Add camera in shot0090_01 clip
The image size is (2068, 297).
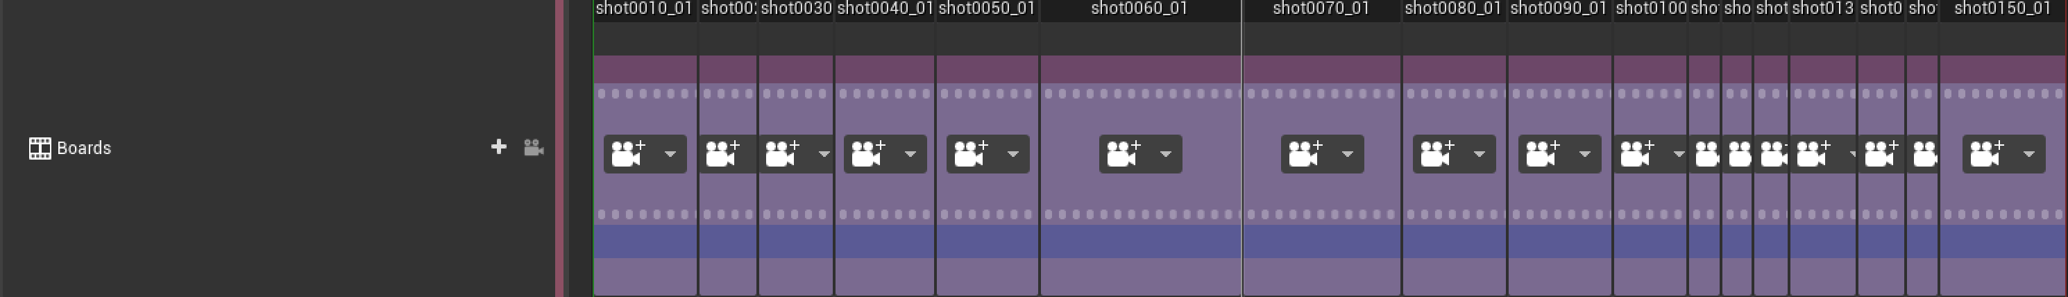pyautogui.click(x=1543, y=154)
